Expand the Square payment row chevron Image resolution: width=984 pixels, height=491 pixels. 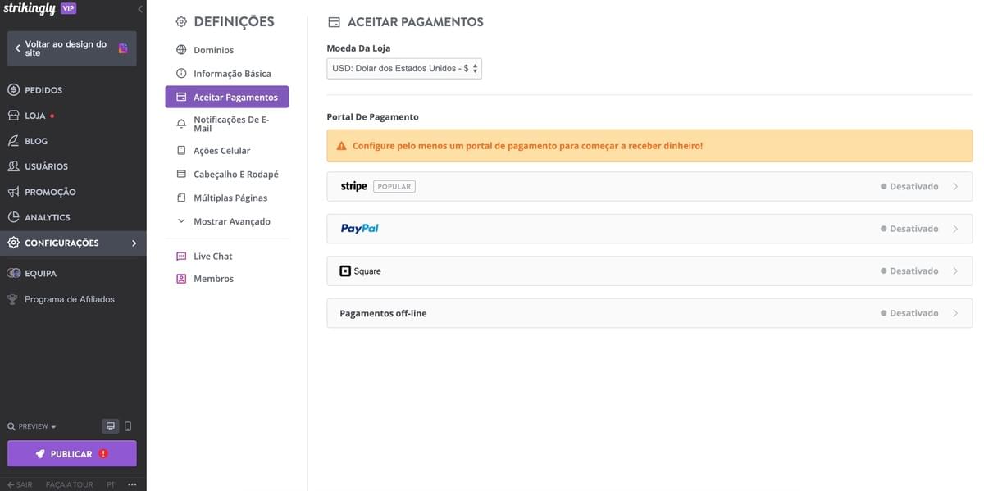pos(955,271)
